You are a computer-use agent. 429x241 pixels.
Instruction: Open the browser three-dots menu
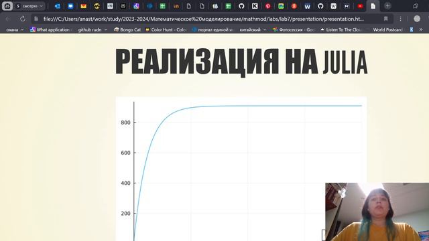[x=401, y=19]
